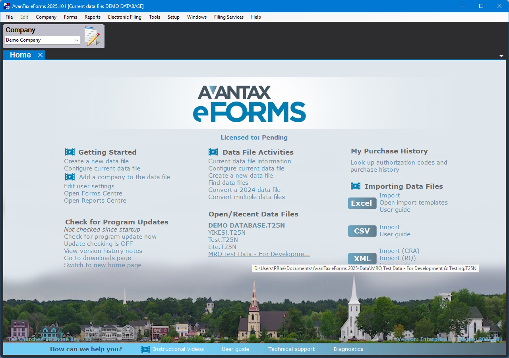509x358 pixels.
Task: Click Add a company to the data file
Action: (124, 177)
